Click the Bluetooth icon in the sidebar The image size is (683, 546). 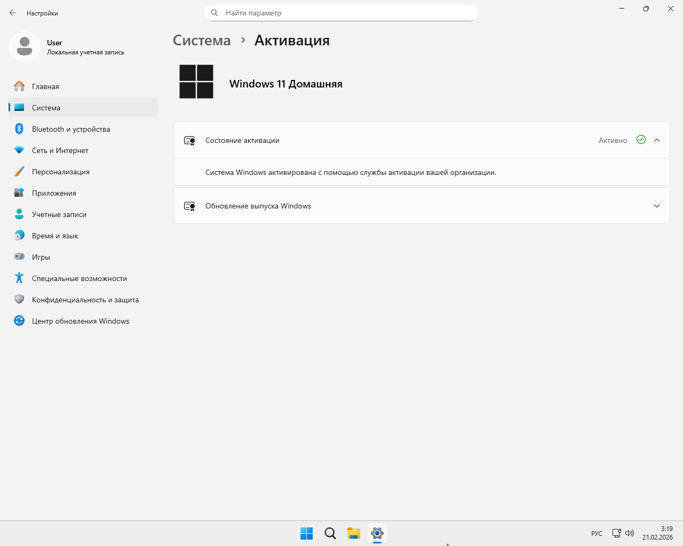[x=19, y=129]
